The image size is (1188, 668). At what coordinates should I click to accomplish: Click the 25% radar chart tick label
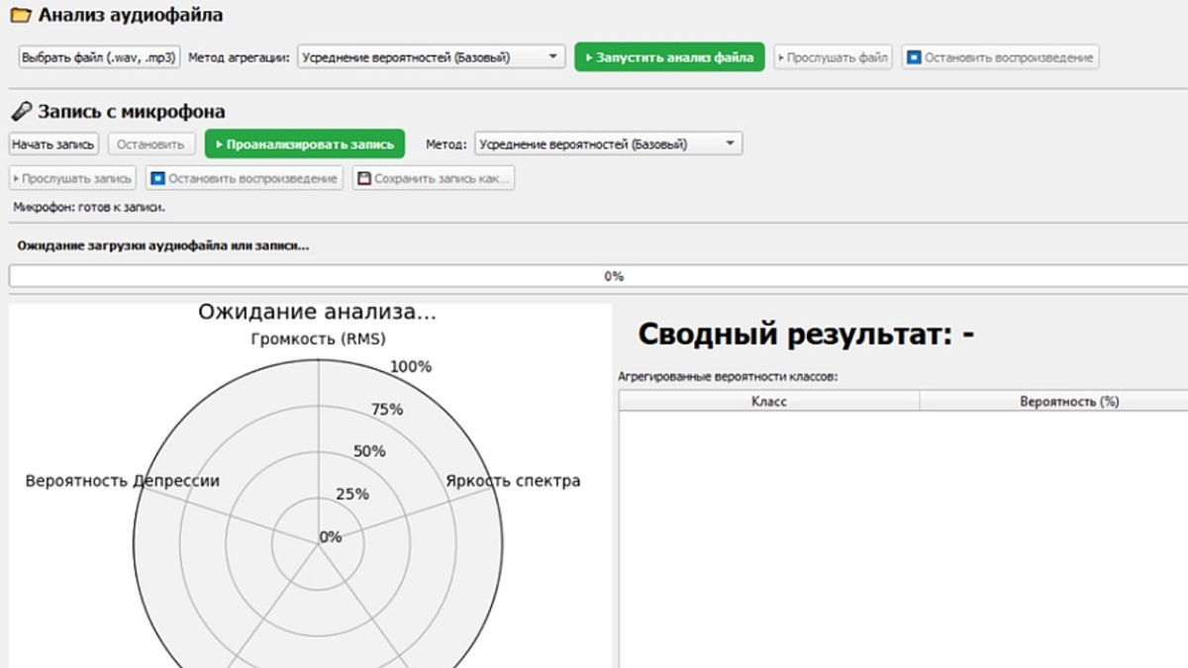coord(352,494)
